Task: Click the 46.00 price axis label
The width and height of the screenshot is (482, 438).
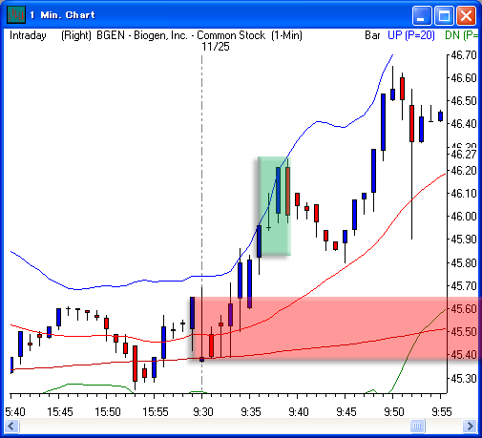Action: (x=464, y=217)
